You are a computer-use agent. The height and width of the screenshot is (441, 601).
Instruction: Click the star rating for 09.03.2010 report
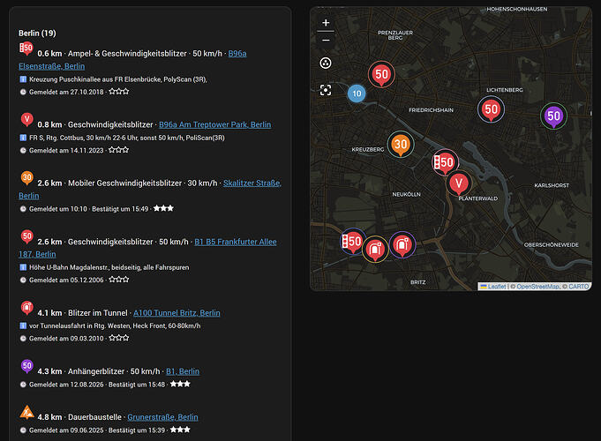coord(119,339)
